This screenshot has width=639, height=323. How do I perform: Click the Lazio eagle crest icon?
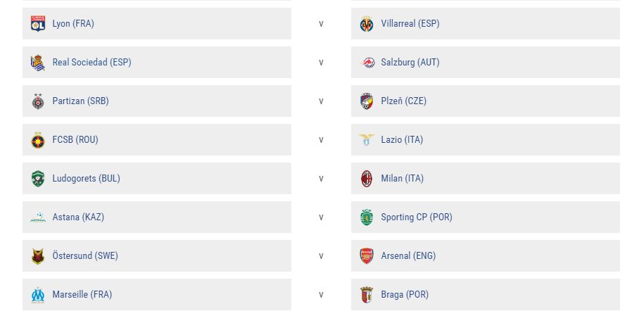click(367, 140)
